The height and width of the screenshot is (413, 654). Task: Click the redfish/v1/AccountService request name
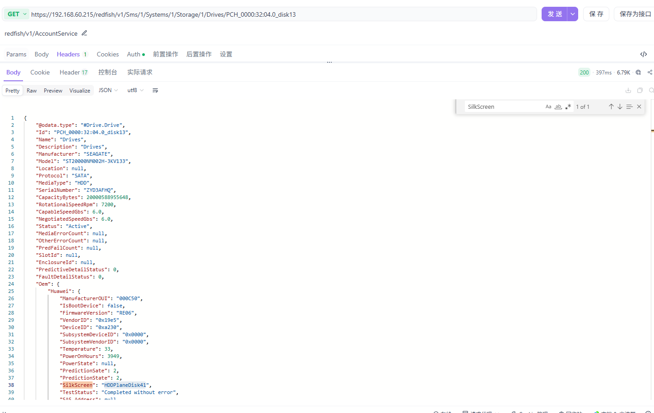click(x=41, y=33)
